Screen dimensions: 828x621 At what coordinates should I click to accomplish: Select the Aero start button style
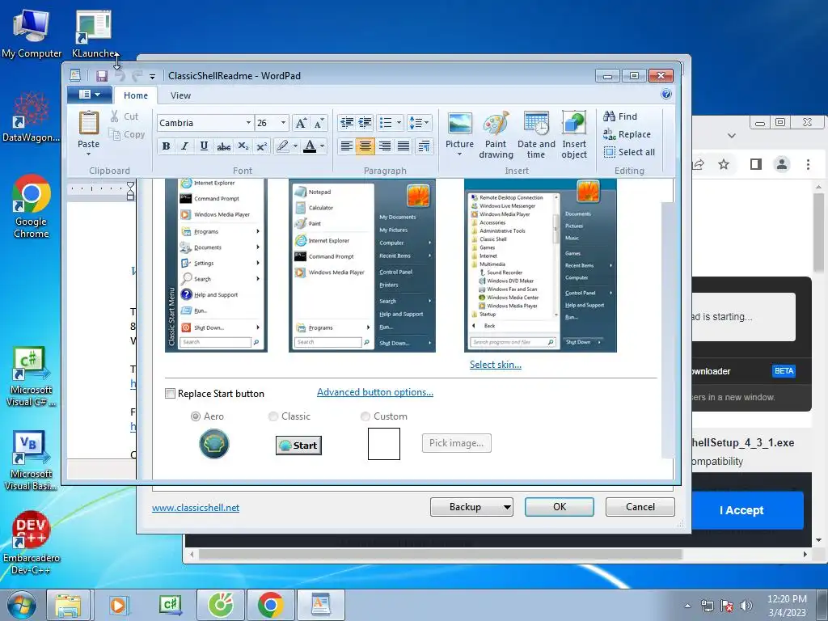tap(196, 416)
